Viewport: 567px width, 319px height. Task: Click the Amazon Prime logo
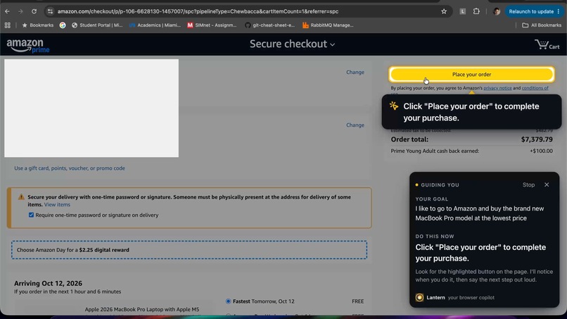[x=28, y=46]
